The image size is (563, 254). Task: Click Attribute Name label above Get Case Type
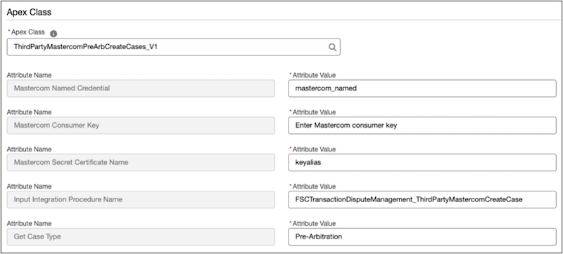click(29, 224)
